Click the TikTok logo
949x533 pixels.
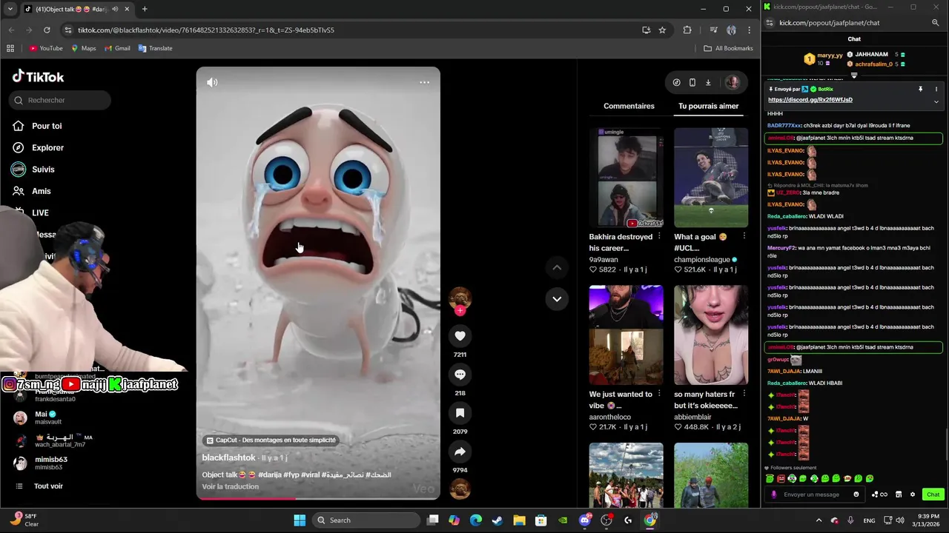38,76
